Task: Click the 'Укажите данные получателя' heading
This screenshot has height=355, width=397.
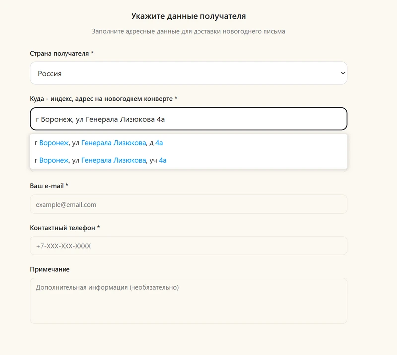Action: coord(188,15)
